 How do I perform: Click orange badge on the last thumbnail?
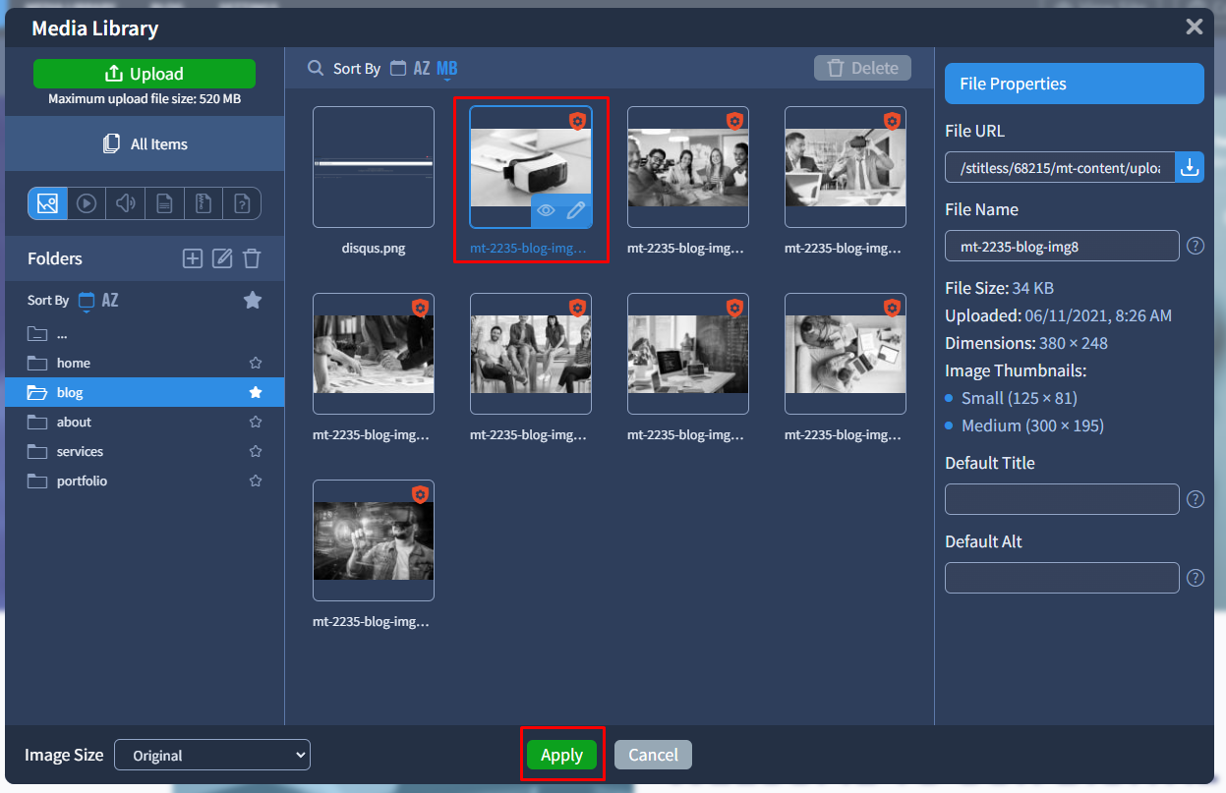point(421,494)
